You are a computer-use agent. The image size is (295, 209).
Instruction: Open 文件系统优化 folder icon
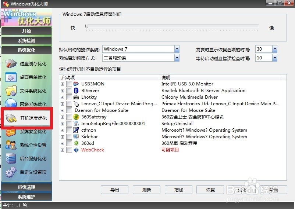pos(11,91)
